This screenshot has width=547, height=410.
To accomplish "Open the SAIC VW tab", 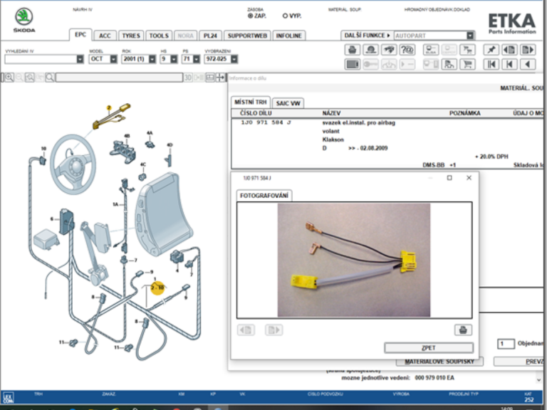I will tap(288, 103).
